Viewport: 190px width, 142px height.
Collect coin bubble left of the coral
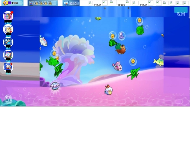pos(54,53)
